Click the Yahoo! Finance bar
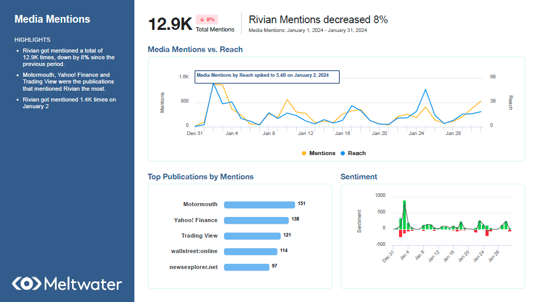The image size is (537, 302). [x=256, y=221]
